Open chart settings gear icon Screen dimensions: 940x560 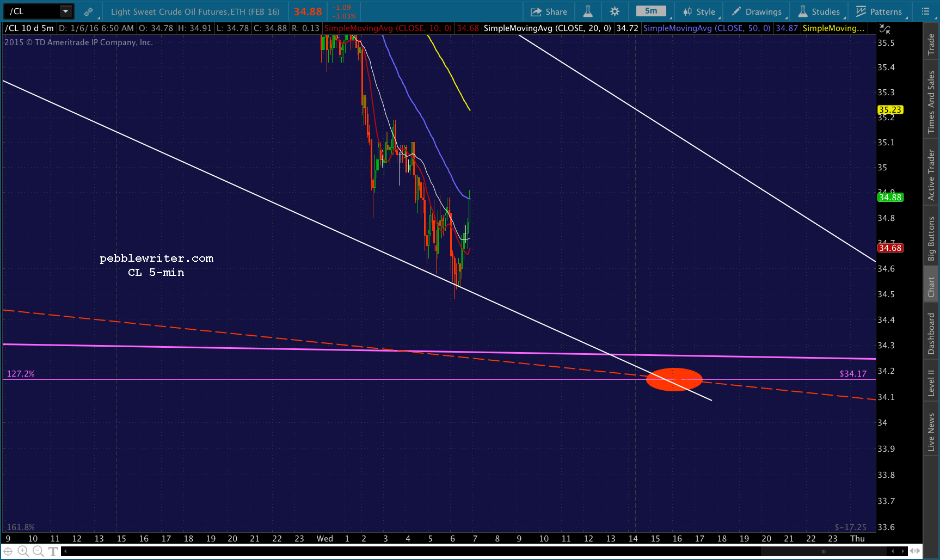point(615,11)
